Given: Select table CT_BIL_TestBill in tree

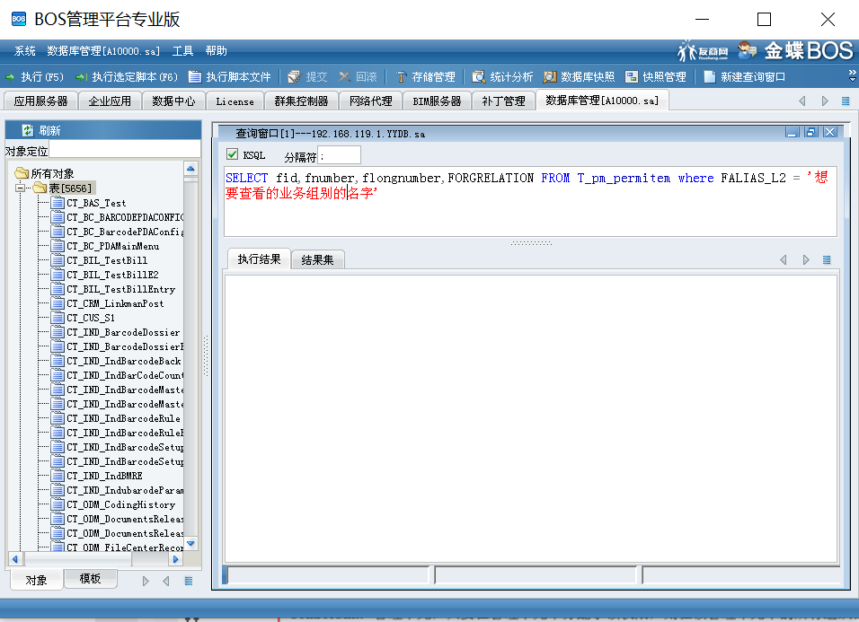Looking at the screenshot, I should [107, 260].
